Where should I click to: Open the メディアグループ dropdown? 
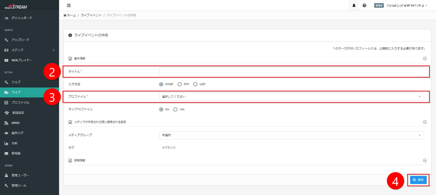click(291, 135)
